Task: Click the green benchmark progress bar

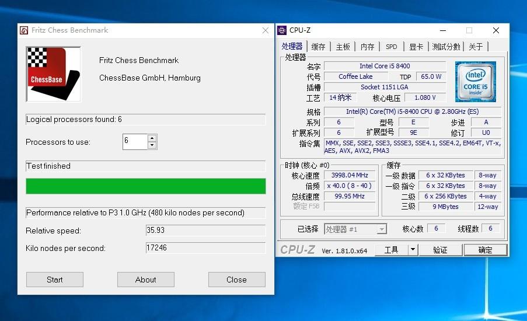Action: coord(145,186)
